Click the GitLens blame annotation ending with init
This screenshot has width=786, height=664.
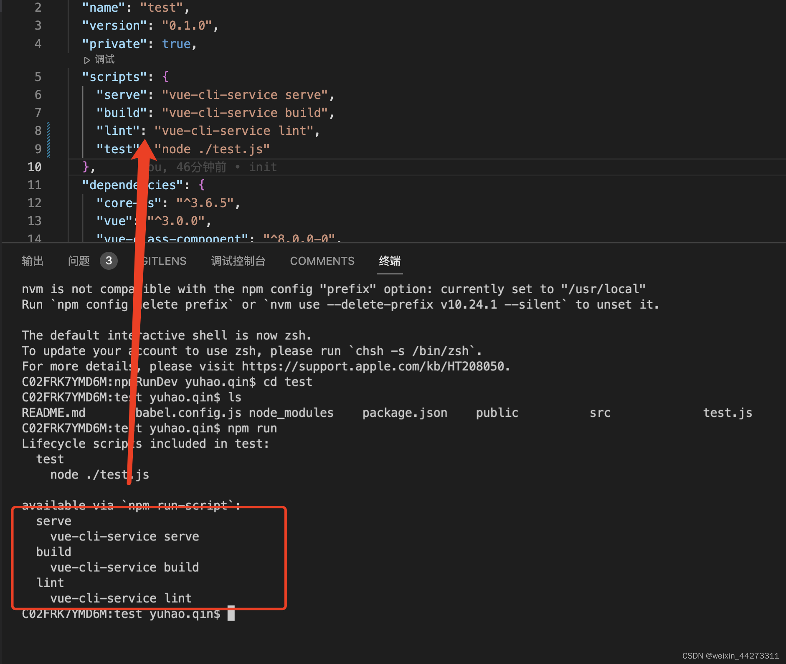263,167
